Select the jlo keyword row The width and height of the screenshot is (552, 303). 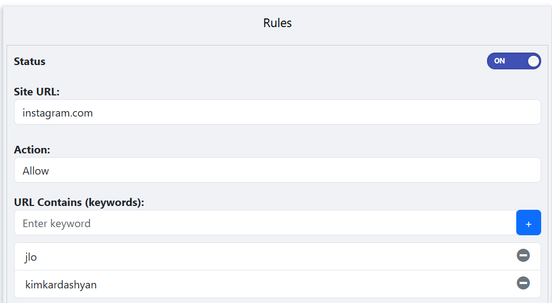(x=260, y=256)
